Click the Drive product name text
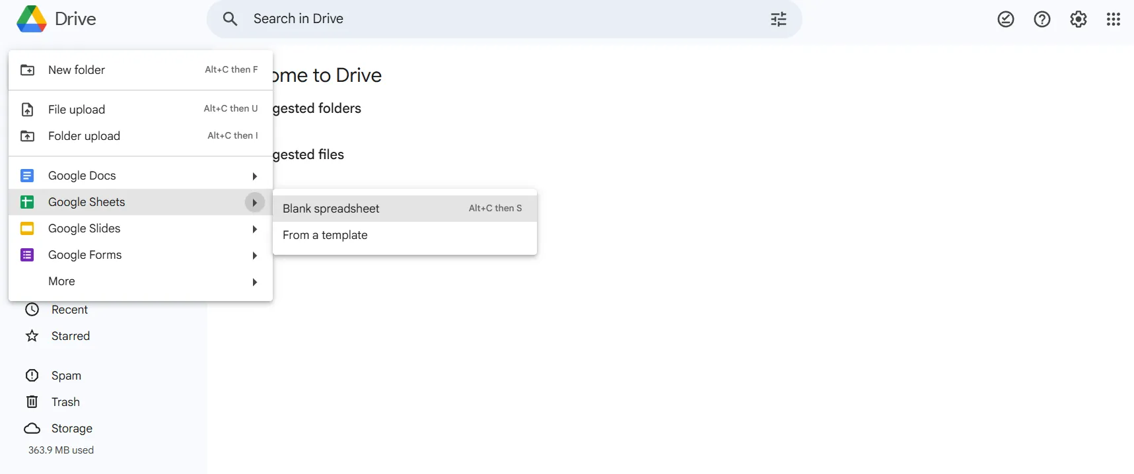 click(75, 19)
